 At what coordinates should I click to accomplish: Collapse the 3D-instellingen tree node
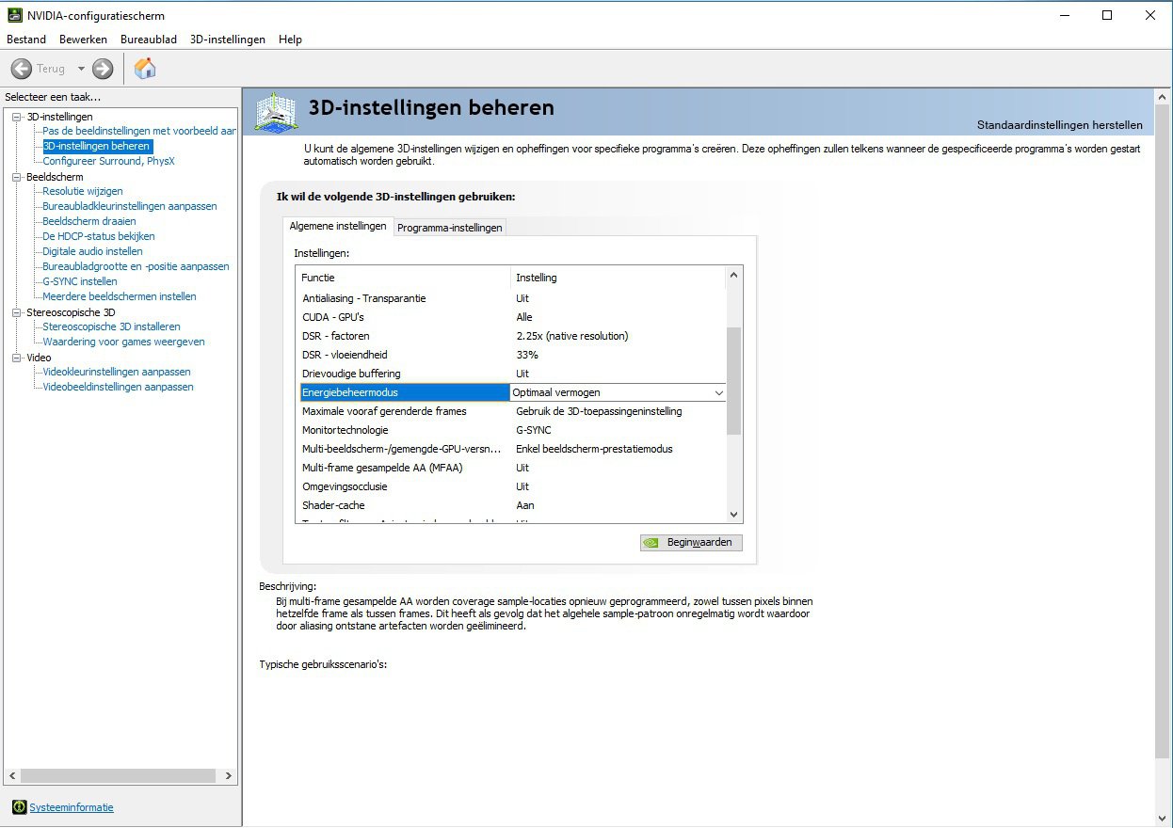[16, 117]
